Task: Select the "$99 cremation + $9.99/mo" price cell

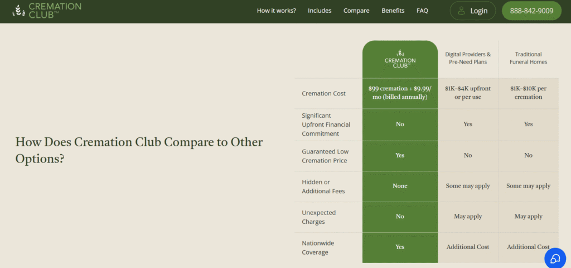Action: (x=400, y=93)
